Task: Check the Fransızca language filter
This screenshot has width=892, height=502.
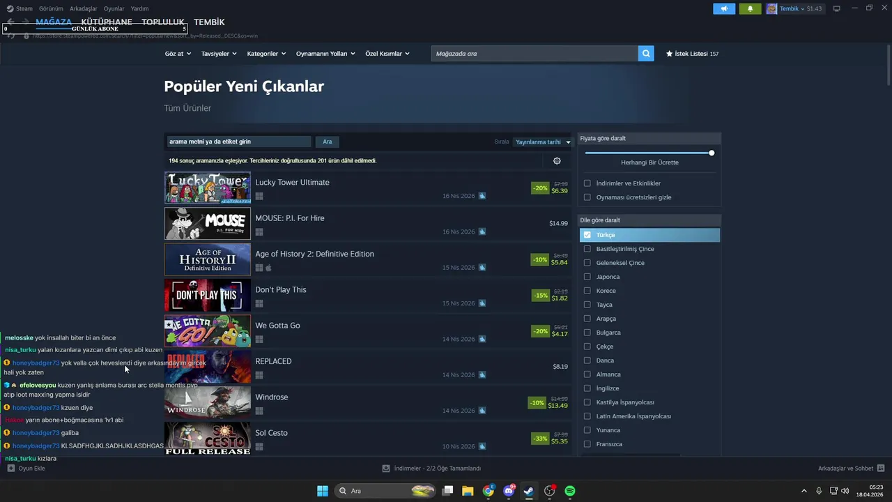Action: (587, 444)
